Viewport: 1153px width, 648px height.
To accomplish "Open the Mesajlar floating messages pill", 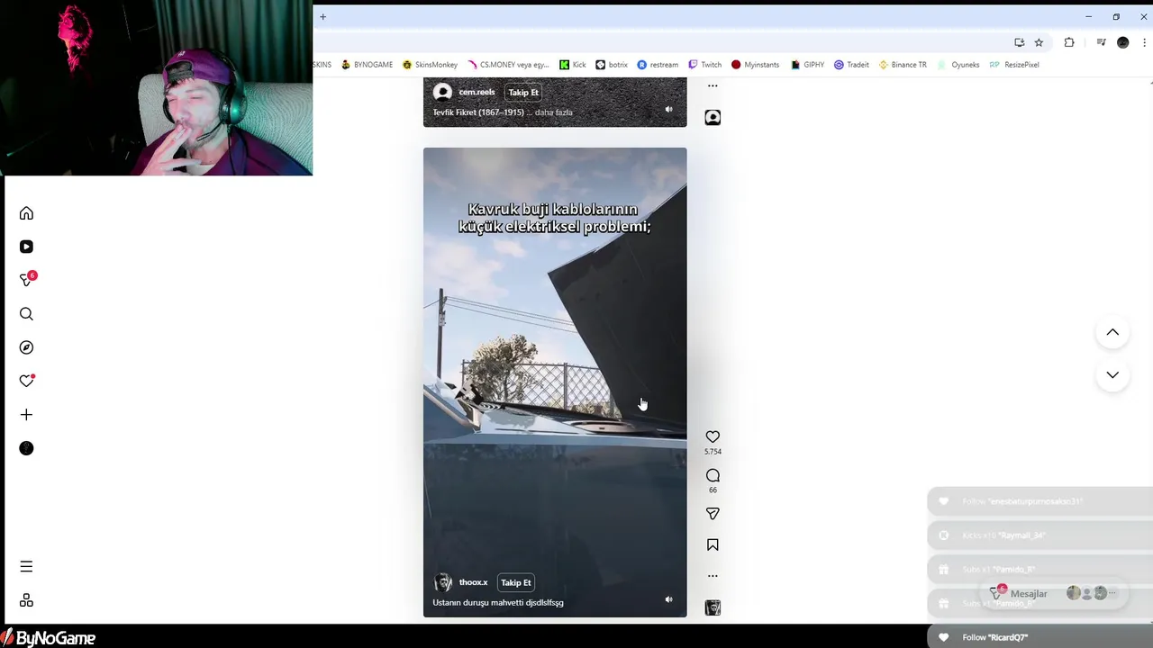I will [1053, 593].
